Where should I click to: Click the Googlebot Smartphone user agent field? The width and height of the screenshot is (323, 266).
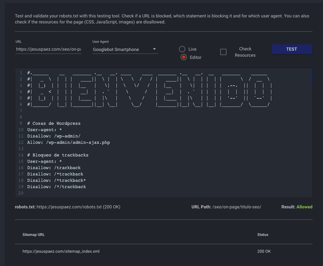tap(125, 49)
